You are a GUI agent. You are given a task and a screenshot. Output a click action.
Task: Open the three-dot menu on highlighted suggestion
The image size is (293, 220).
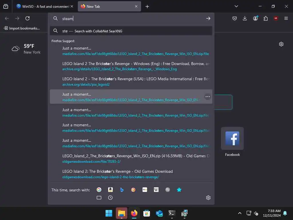pos(208,97)
